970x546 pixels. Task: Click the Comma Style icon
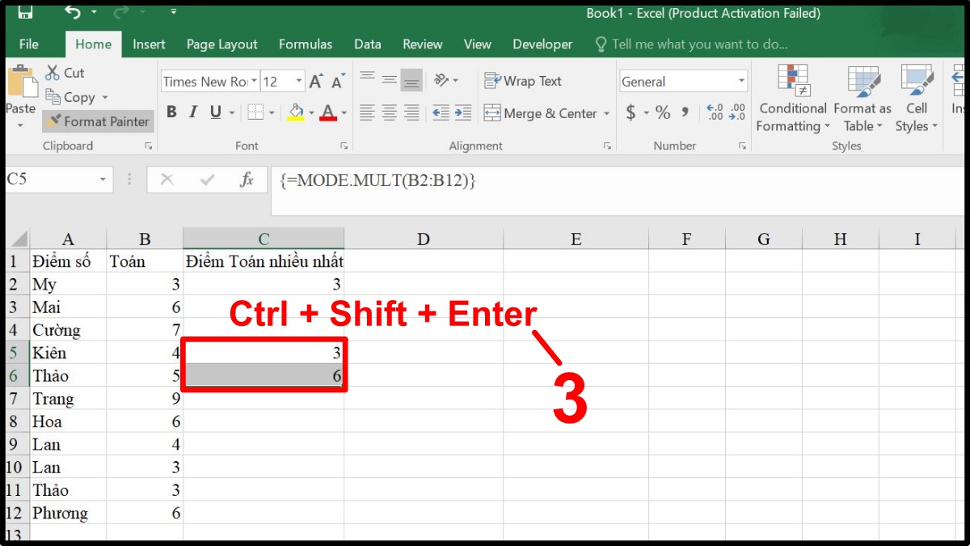[x=685, y=112]
